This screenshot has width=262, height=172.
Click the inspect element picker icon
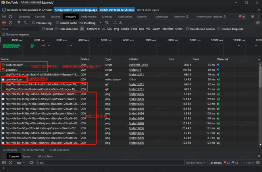click(x=4, y=17)
